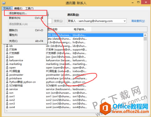Select contact name PC保险盒
The image size is (151, 117).
(x=15, y=71)
